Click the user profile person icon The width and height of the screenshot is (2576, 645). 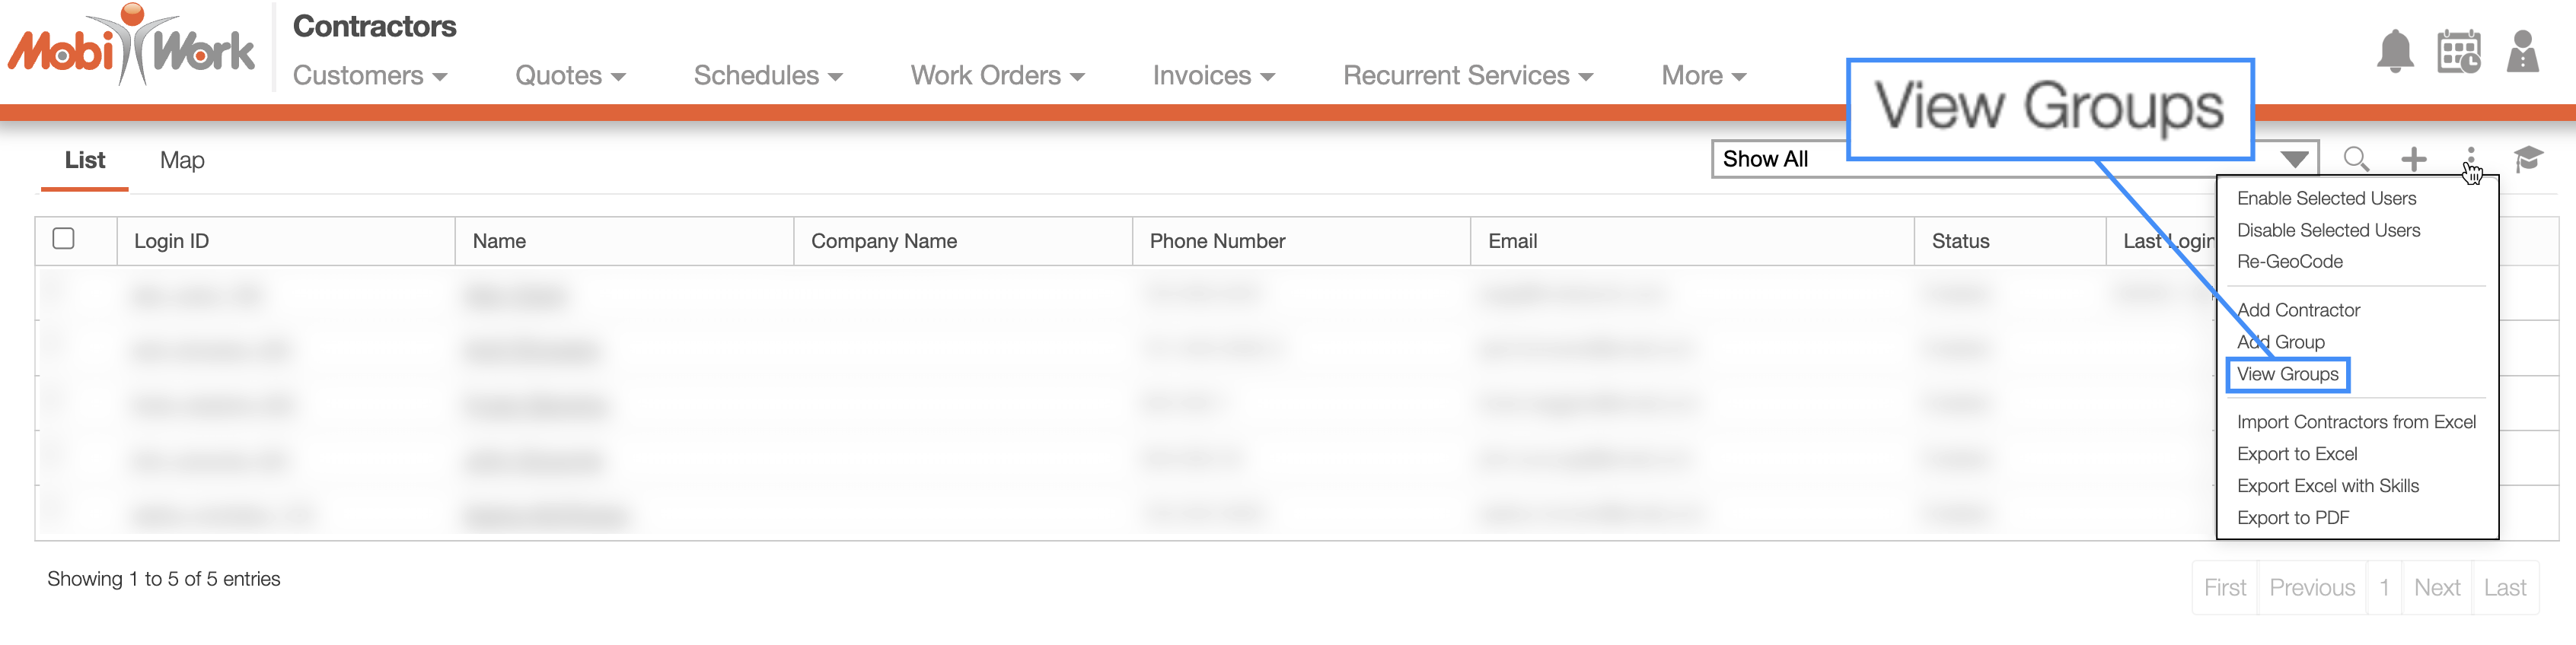tap(2523, 51)
